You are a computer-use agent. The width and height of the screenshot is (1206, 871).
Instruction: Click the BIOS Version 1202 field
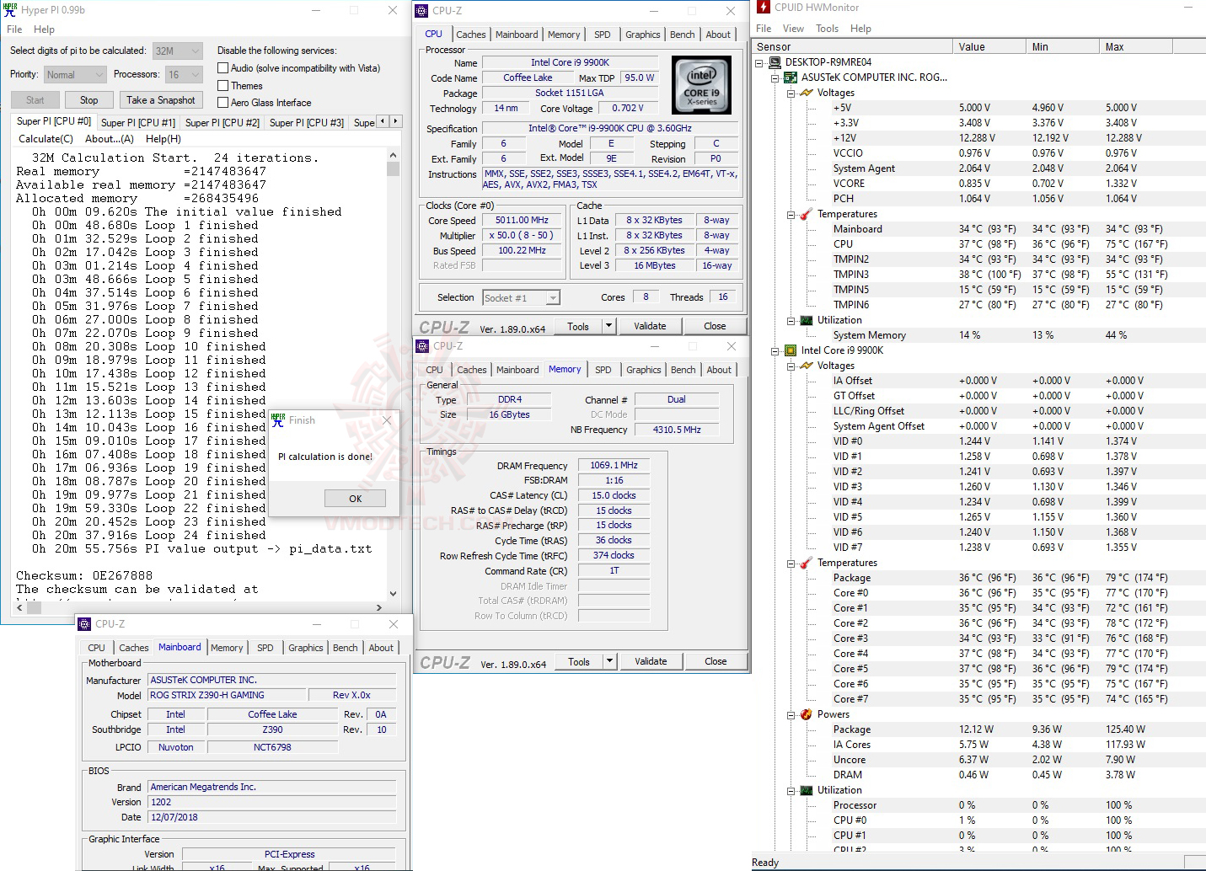pyautogui.click(x=271, y=802)
